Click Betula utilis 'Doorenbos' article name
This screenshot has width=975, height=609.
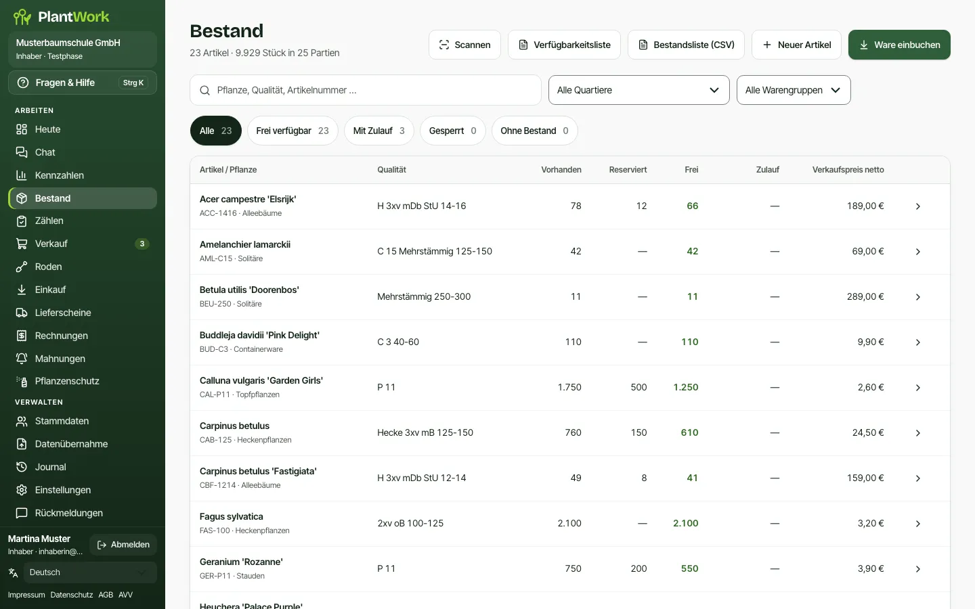[249, 290]
